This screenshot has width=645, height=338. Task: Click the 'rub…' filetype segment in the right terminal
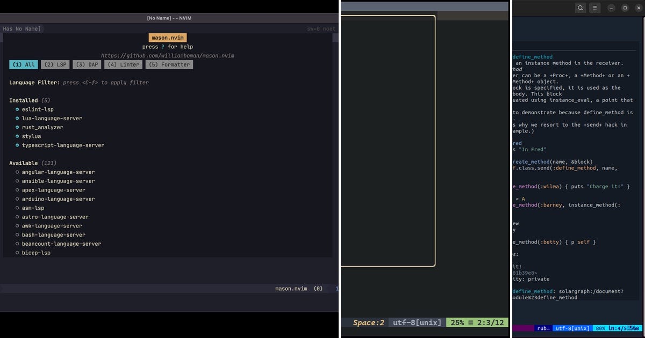[543, 328]
